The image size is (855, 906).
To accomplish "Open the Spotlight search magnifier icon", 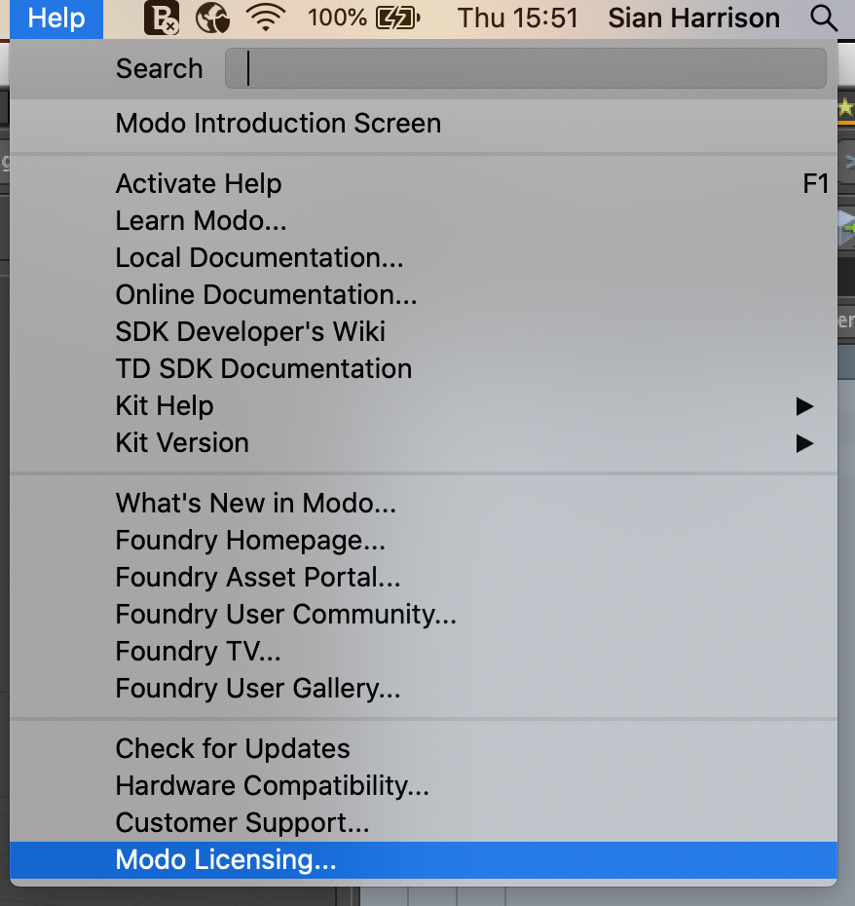I will point(823,18).
